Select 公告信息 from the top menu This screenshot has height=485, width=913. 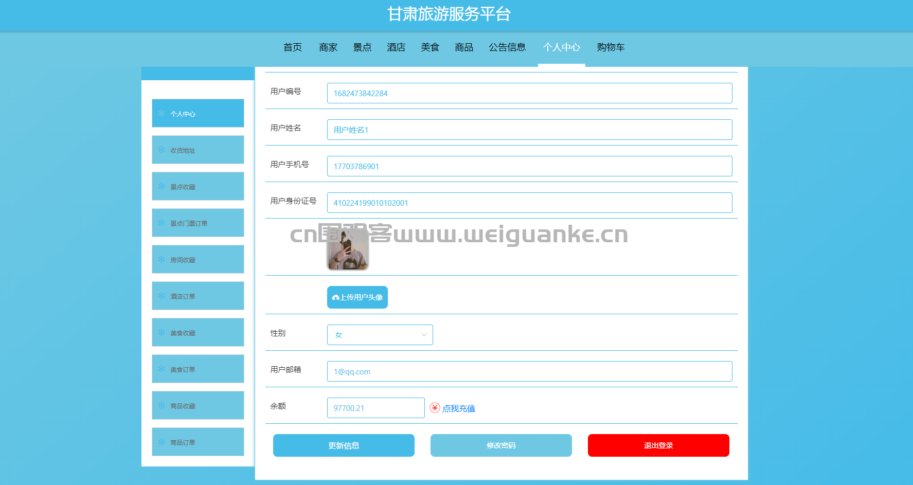pyautogui.click(x=507, y=47)
